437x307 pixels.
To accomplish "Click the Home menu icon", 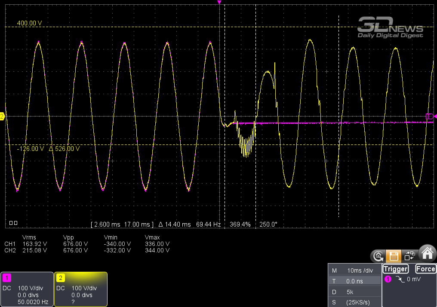I will tap(427, 255).
